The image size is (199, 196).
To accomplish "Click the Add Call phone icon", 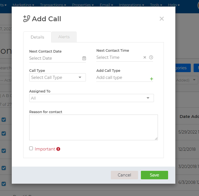I will 27,19.
